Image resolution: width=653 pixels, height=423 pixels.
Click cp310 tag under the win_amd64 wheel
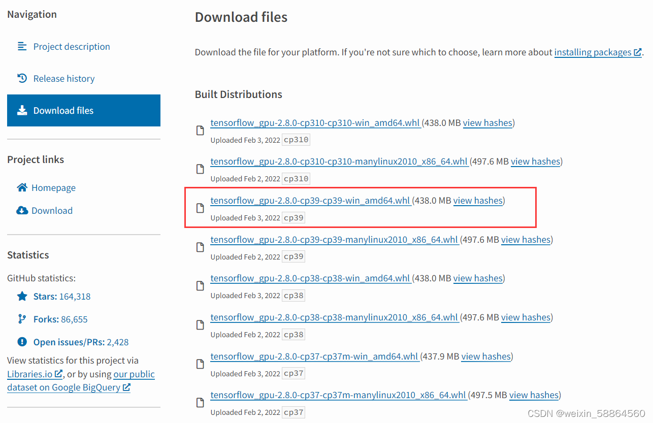point(296,140)
